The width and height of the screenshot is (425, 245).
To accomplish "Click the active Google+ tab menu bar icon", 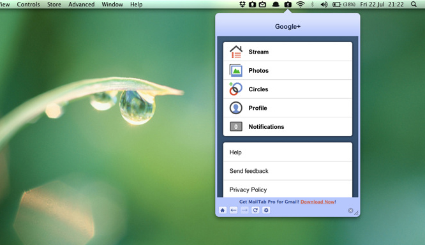I will coord(288,4).
